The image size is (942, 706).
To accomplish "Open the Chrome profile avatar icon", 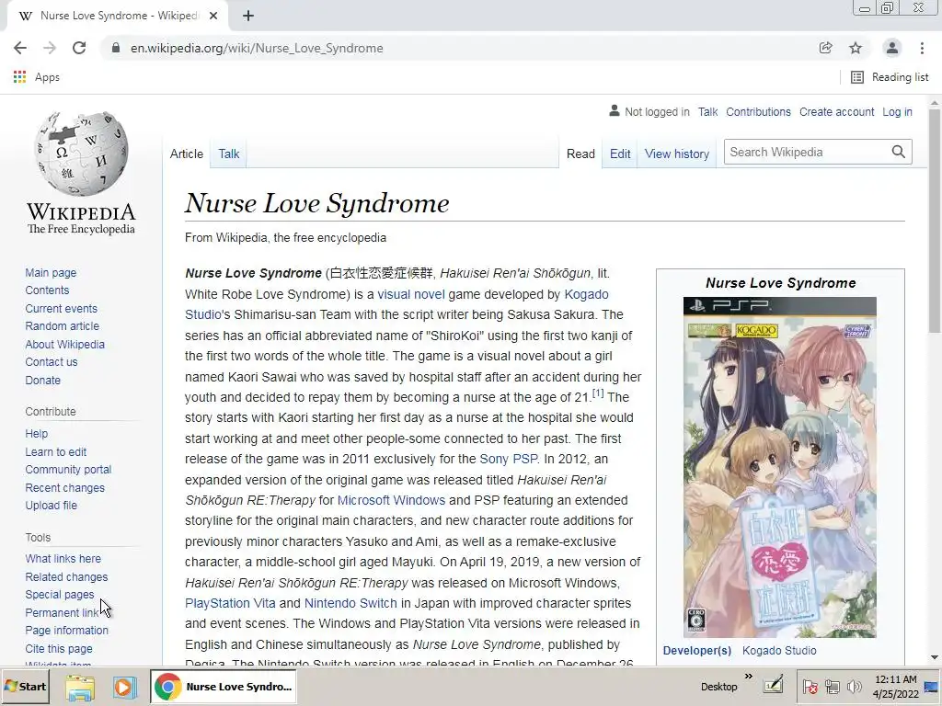I will click(892, 48).
